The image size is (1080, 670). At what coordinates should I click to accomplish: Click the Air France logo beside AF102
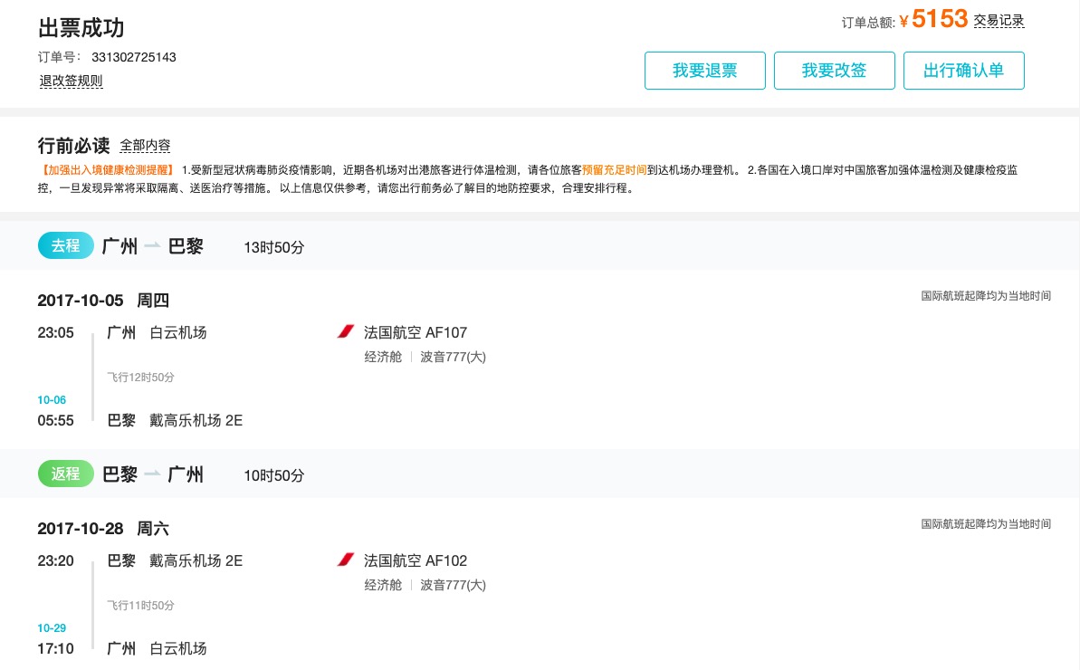point(345,560)
